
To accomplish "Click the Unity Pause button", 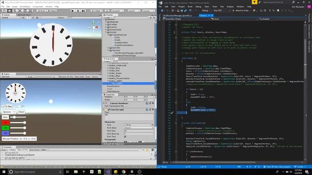I will [x=78, y=11].
